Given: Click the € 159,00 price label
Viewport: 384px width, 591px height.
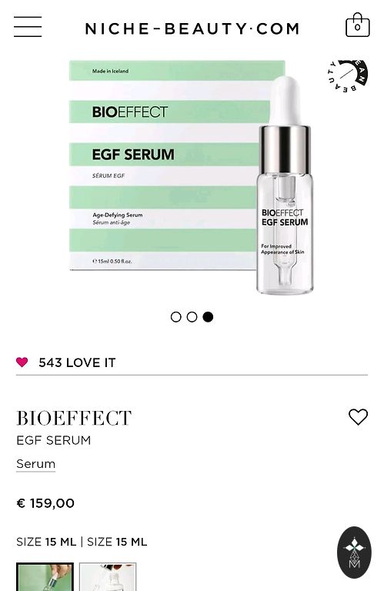Looking at the screenshot, I should [x=45, y=503].
